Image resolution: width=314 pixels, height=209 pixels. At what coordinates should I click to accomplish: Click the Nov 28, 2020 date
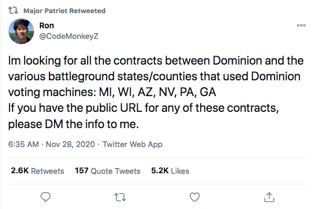point(70,144)
